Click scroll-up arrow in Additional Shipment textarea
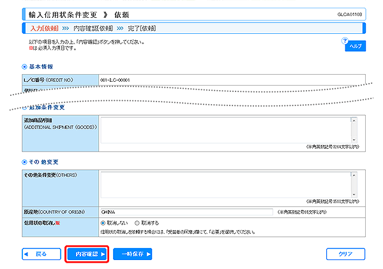This screenshot has height=269, width=383. [354, 120]
